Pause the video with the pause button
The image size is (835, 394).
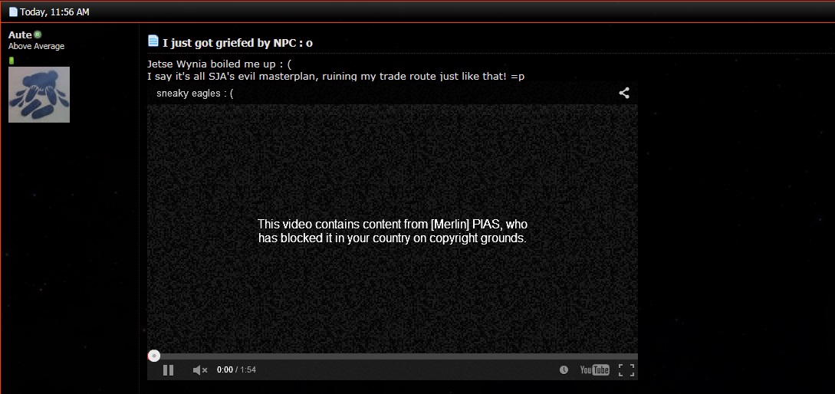click(x=168, y=369)
